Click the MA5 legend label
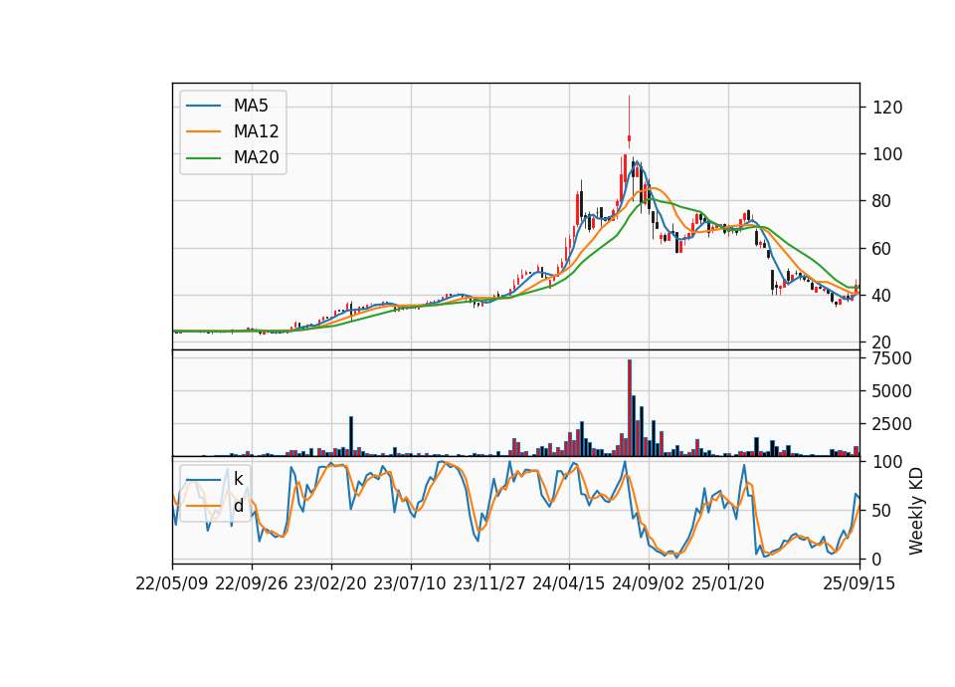This screenshot has height=687, width=955. 251,106
